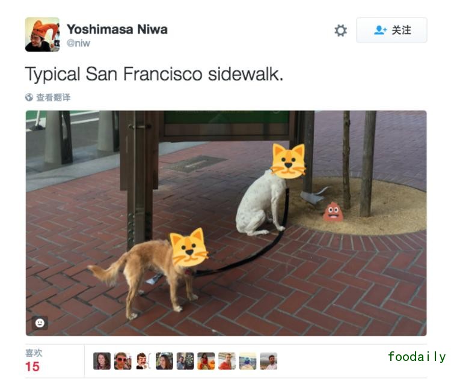This screenshot has height=379, width=451.
Task: Click the @niw handle
Action: click(x=78, y=43)
